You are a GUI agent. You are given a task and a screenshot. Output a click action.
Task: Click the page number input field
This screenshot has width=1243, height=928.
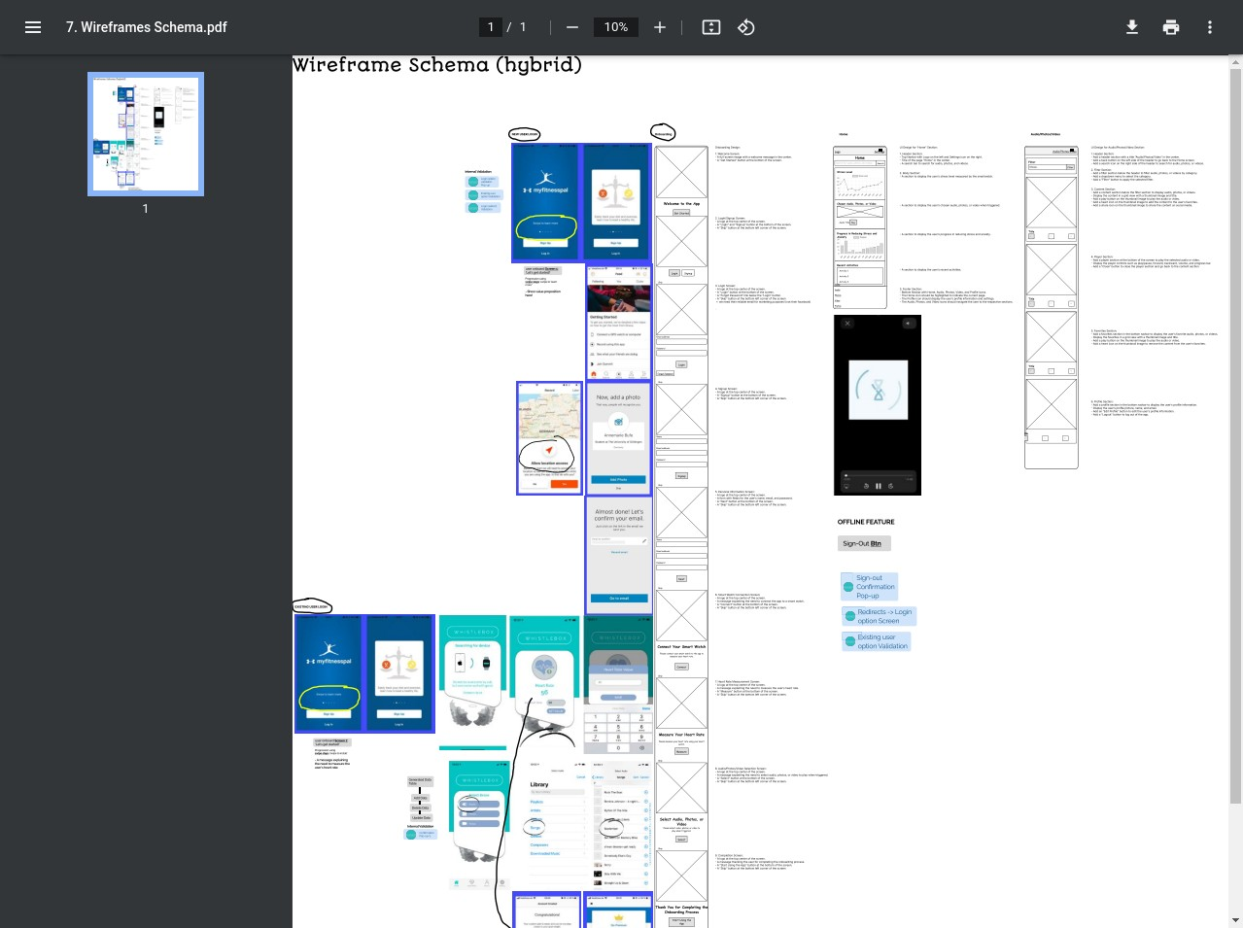click(x=491, y=27)
